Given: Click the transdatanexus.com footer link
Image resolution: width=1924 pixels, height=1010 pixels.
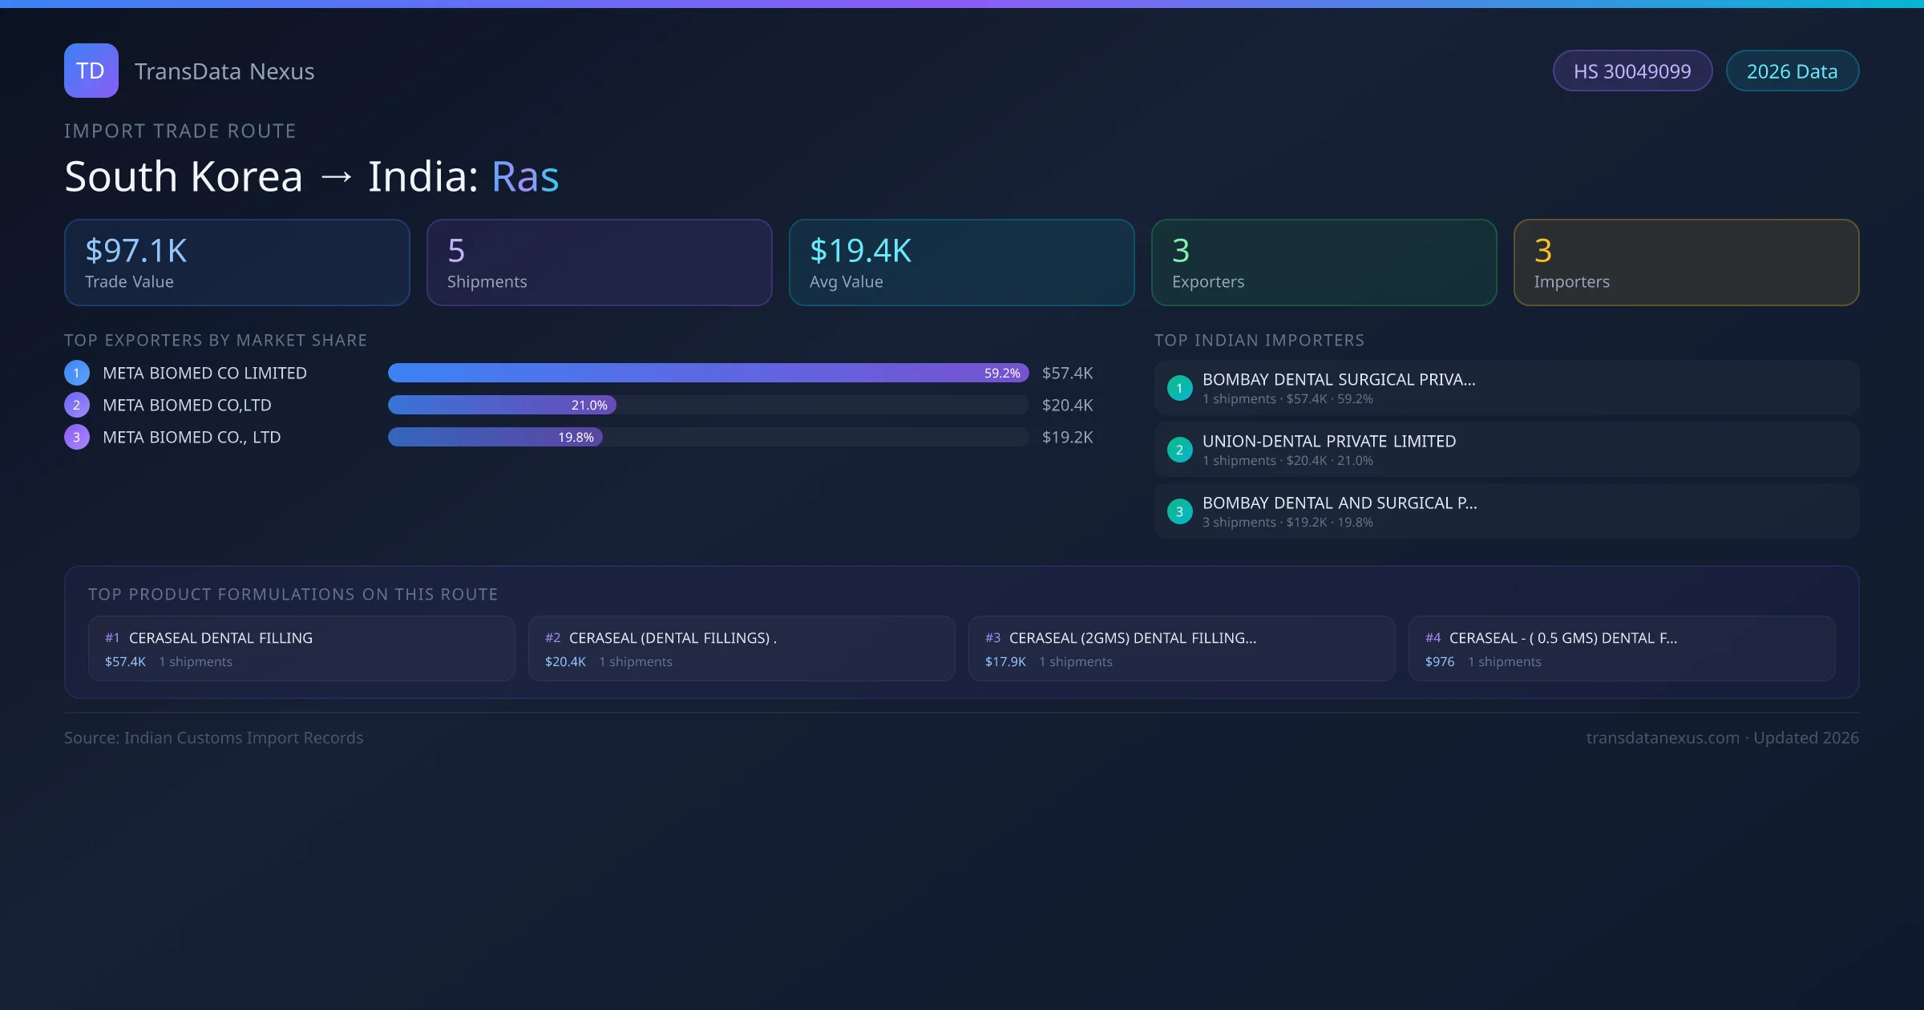Looking at the screenshot, I should tap(1662, 737).
